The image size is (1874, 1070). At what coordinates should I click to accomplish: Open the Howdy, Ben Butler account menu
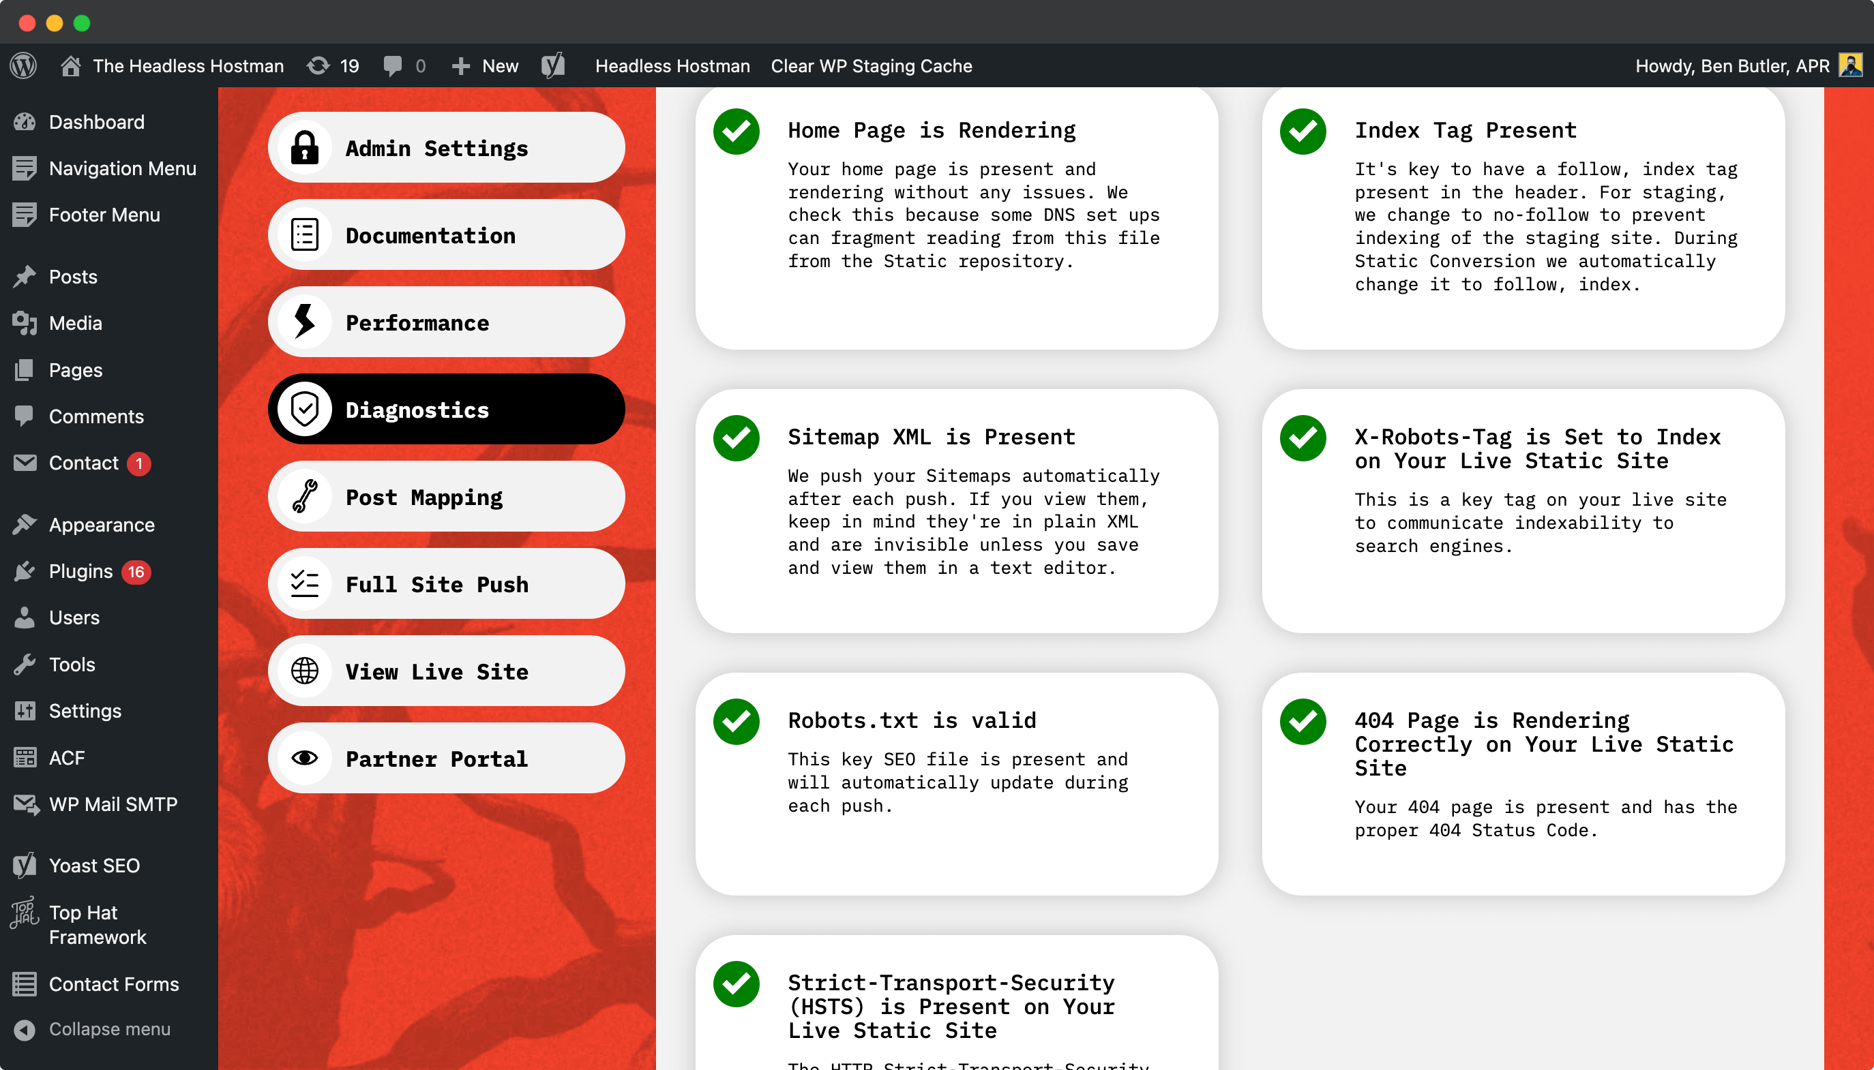[1731, 65]
